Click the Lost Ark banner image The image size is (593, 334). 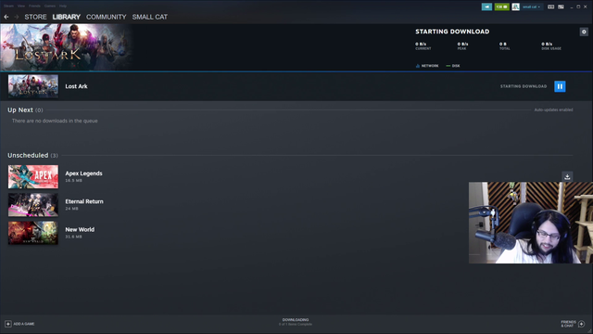66,47
